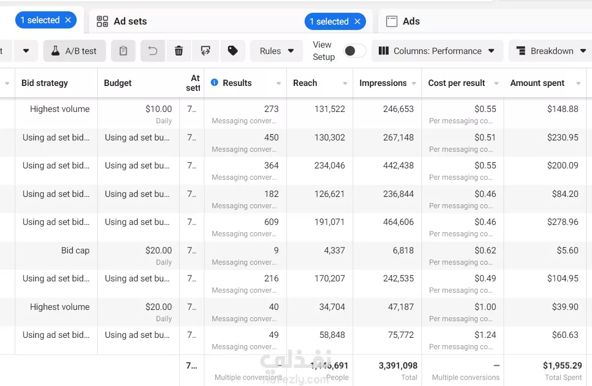Open the Results column sort arrow

click(279, 83)
